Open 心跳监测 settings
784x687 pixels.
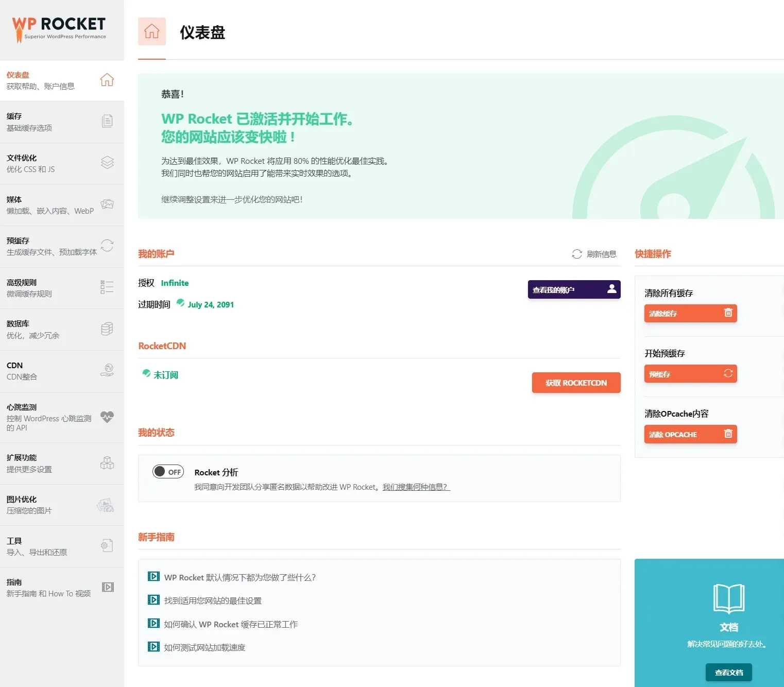pos(62,417)
